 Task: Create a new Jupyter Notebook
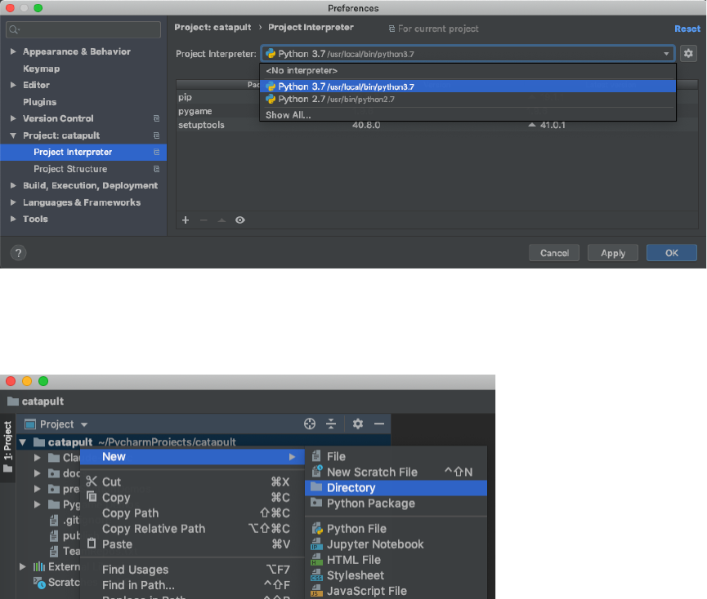click(x=396, y=544)
